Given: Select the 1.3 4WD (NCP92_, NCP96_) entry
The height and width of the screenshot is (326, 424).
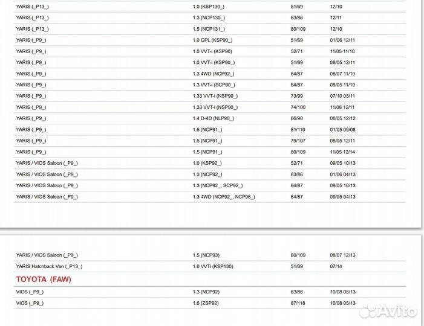Looking at the screenshot, I should coord(224,197).
